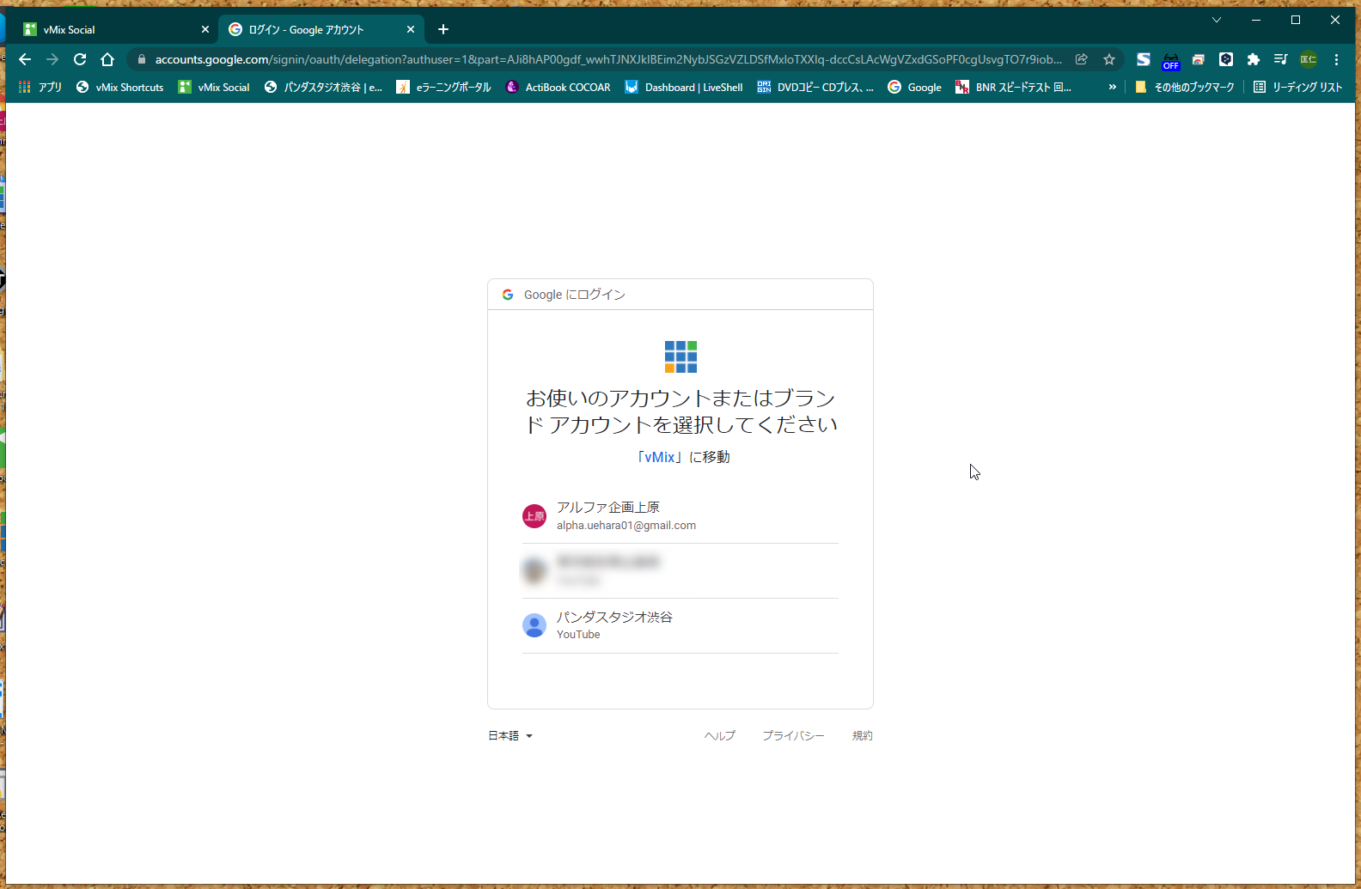
Task: Open the browser home page
Action: [107, 59]
